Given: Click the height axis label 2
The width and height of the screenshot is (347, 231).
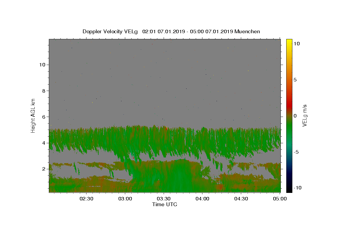Looking at the screenshot, I should coord(44,169).
